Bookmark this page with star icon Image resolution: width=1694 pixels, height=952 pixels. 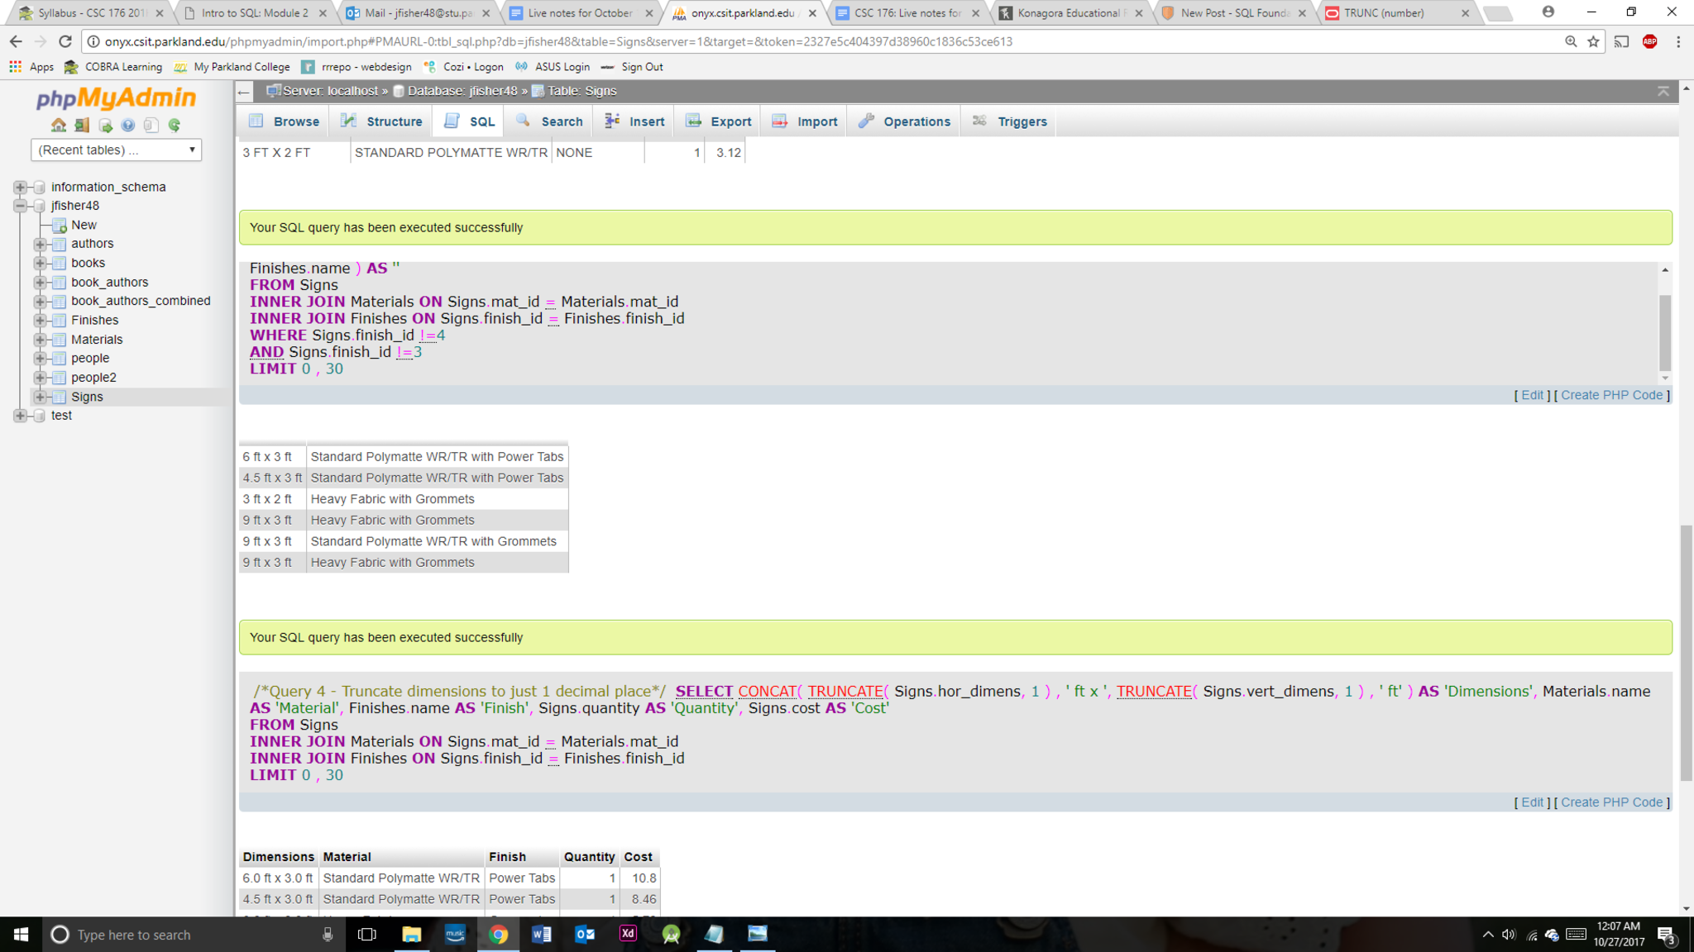coord(1593,41)
